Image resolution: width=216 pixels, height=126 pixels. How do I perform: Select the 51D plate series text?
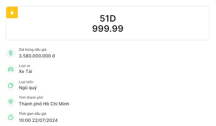(x=108, y=18)
